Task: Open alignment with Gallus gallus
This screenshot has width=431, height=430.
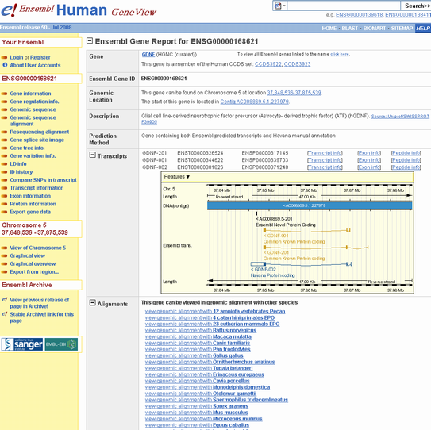Action: [194, 355]
